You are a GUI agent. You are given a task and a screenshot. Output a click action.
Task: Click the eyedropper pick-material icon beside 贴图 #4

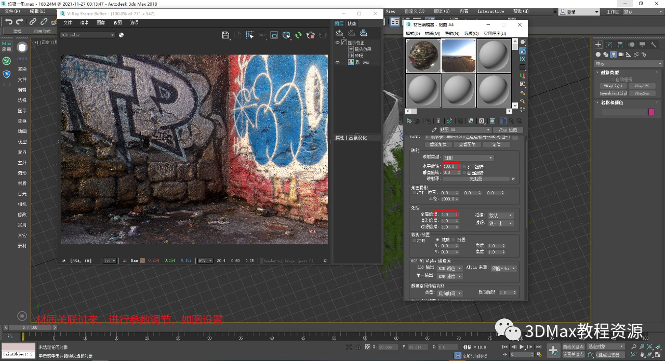pos(434,130)
